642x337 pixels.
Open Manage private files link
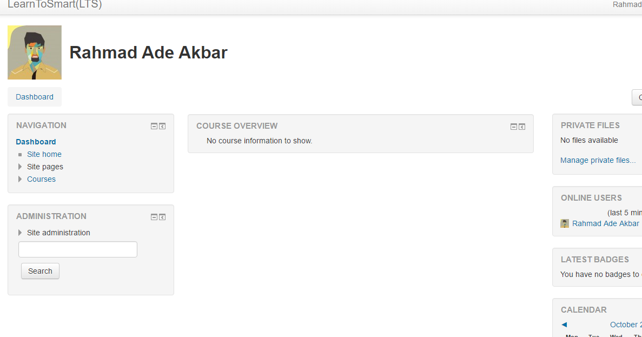pyautogui.click(x=598, y=160)
